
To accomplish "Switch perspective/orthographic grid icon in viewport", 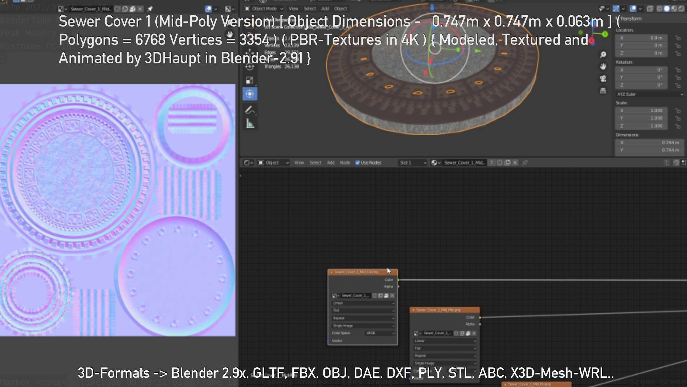I will (603, 91).
